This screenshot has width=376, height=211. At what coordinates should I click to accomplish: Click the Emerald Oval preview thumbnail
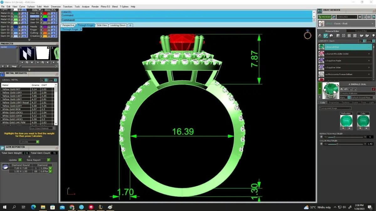pos(331,91)
